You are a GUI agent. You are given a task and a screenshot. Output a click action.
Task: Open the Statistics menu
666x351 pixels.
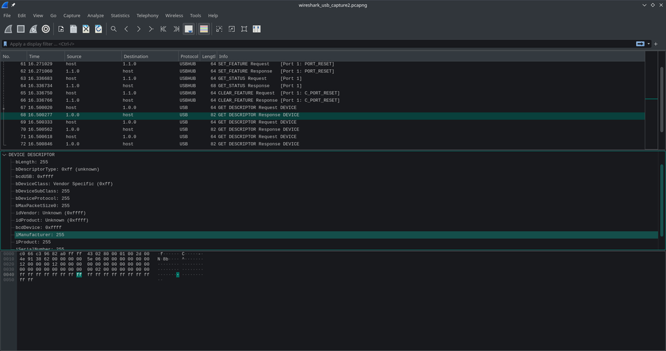click(120, 15)
